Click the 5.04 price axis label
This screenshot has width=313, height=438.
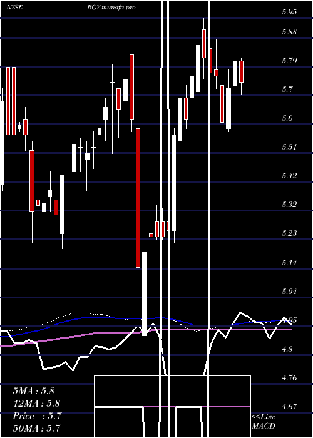point(289,292)
